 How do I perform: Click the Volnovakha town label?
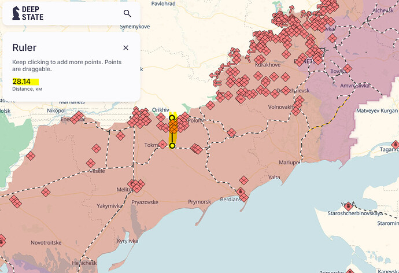(x=282, y=107)
